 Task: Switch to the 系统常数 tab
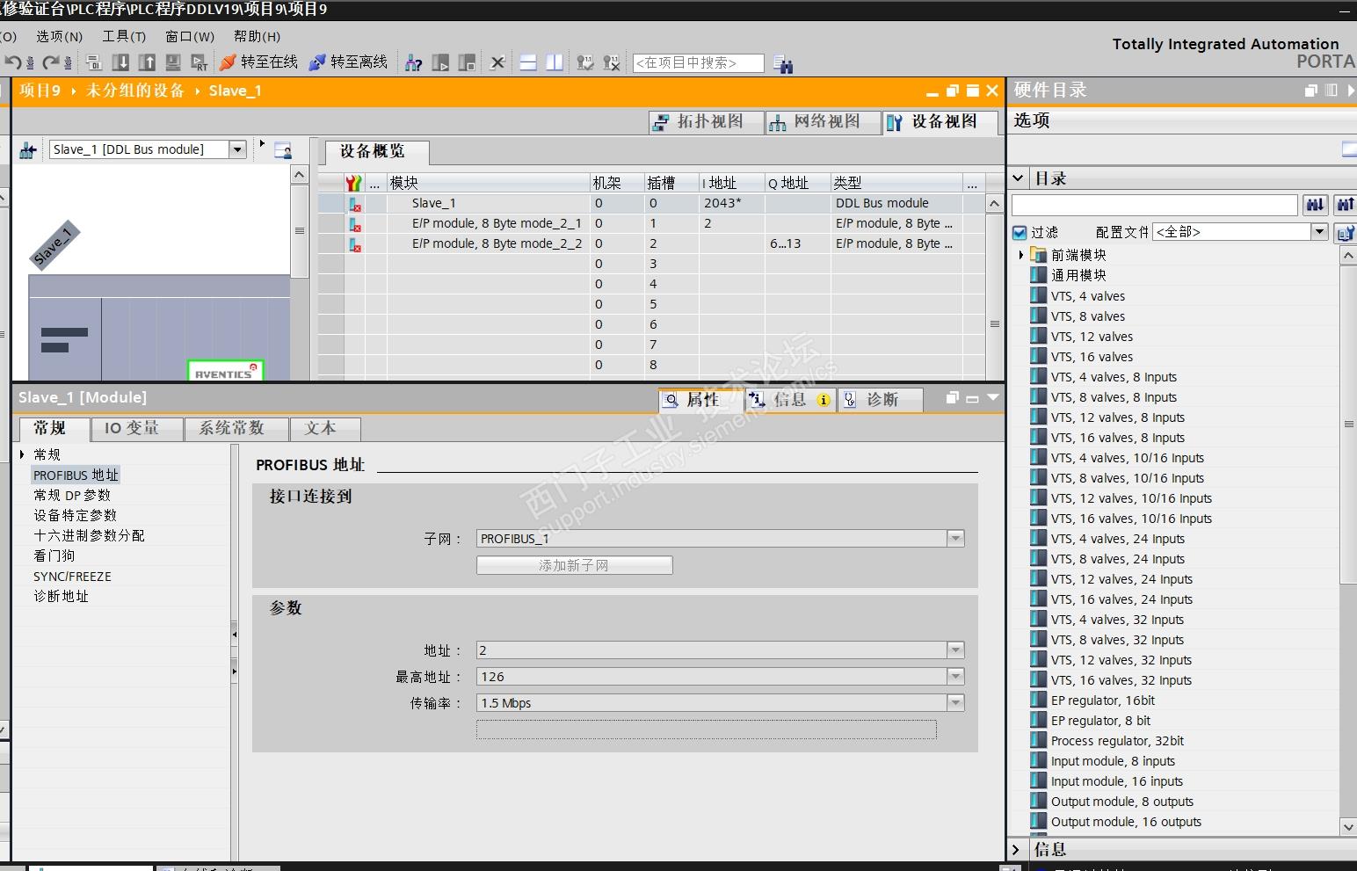[236, 429]
